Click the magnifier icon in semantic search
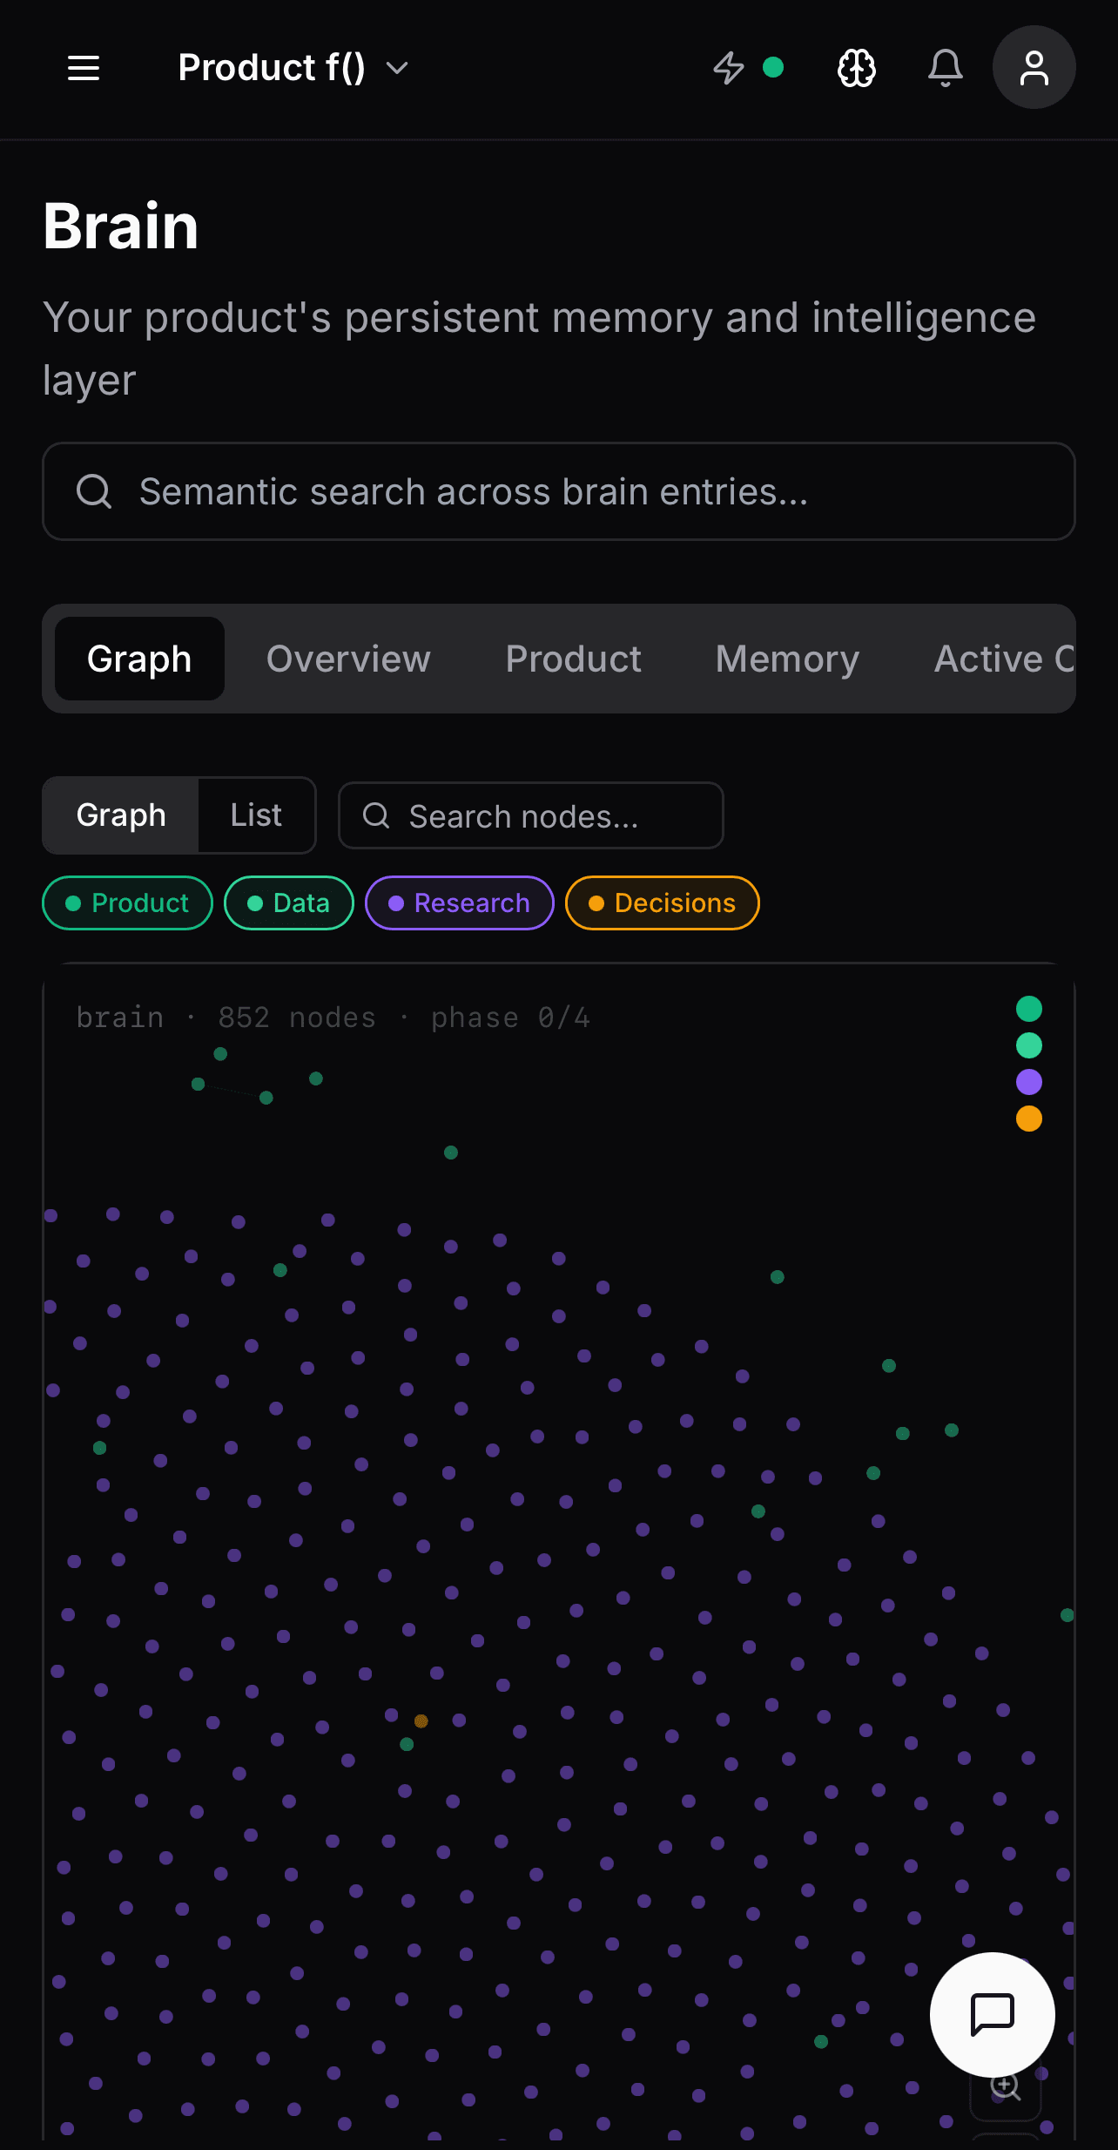 (94, 491)
